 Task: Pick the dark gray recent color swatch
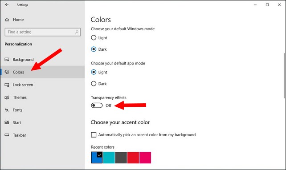pos(121,158)
